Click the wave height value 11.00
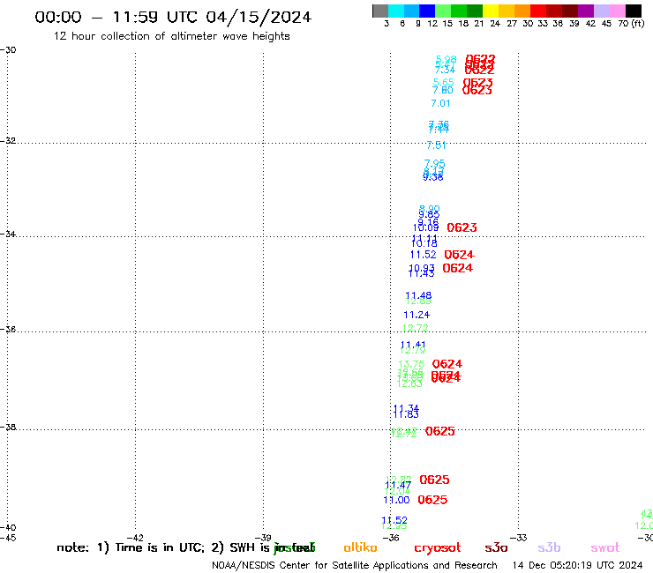Viewport: 653px width, 573px height. [396, 500]
